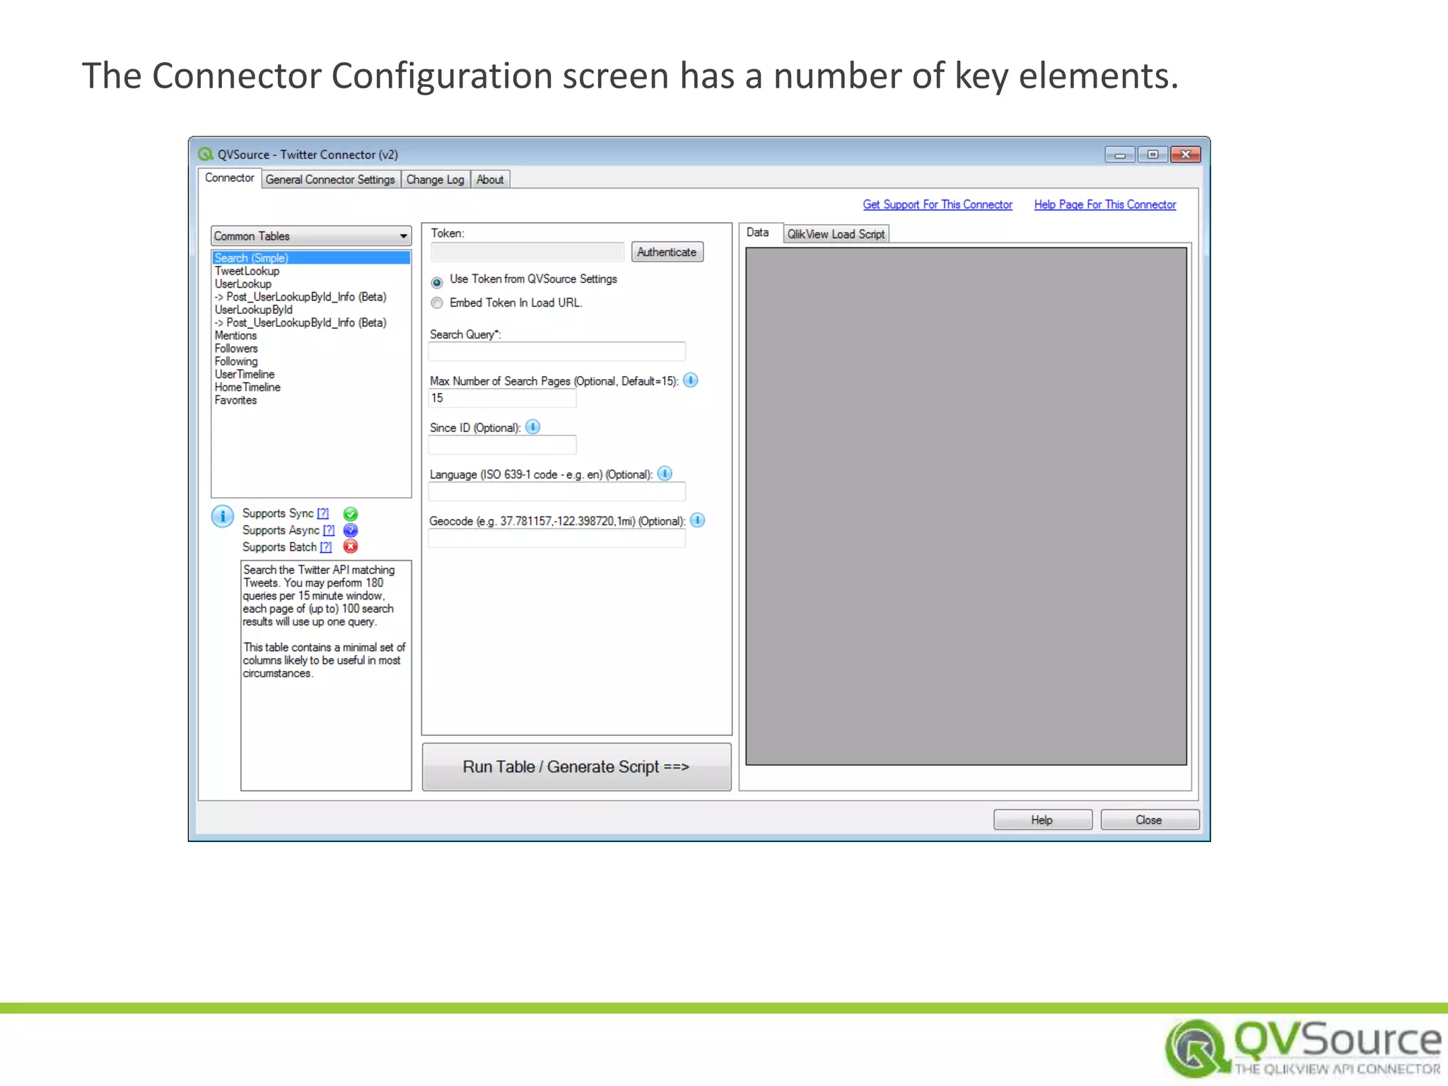Maximize the QVSource window
Screen dimensions: 1448x1086
[x=1152, y=154]
